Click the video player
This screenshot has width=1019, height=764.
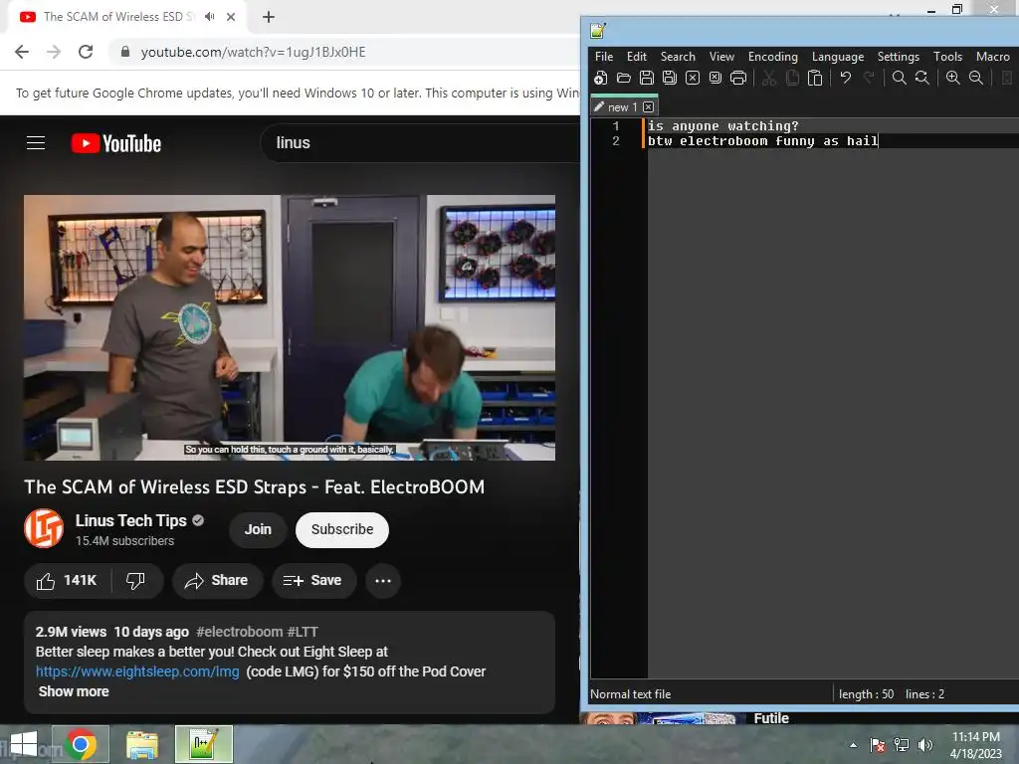(290, 327)
